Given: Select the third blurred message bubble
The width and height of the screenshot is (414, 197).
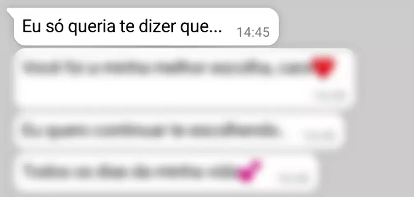Looking at the screenshot, I should [x=178, y=131].
